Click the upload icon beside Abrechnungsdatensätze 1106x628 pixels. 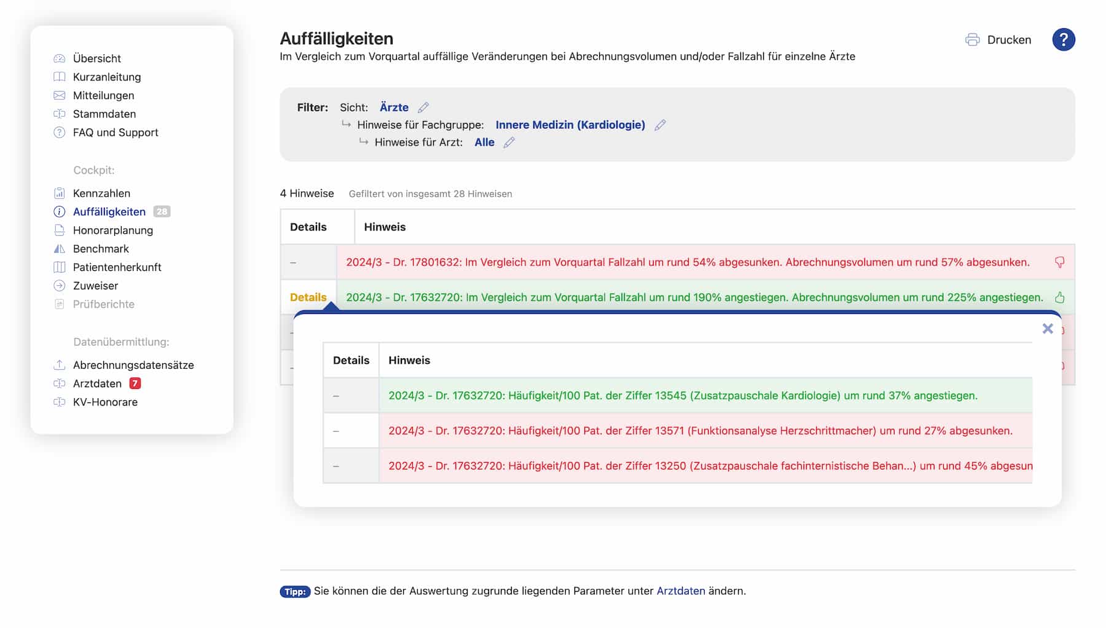coord(59,365)
